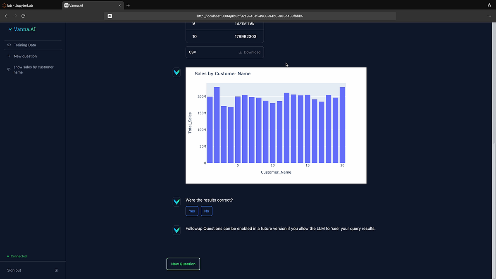Viewport: 496px width, 279px height.
Task: Reload the page with the refresh icon
Action: click(23, 16)
